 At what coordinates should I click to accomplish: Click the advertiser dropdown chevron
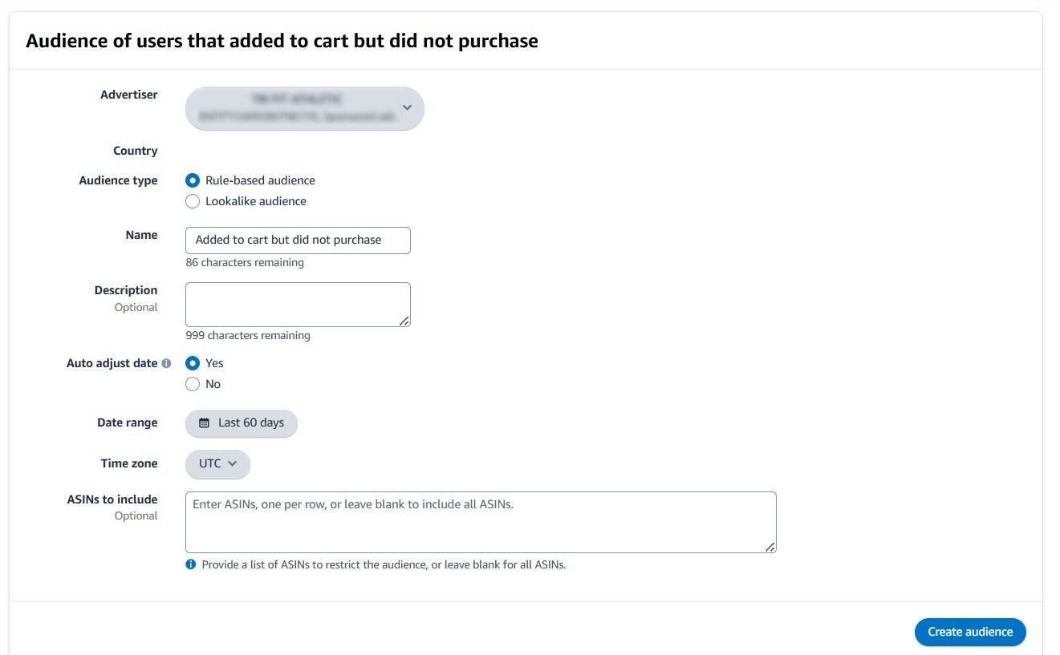click(x=407, y=107)
